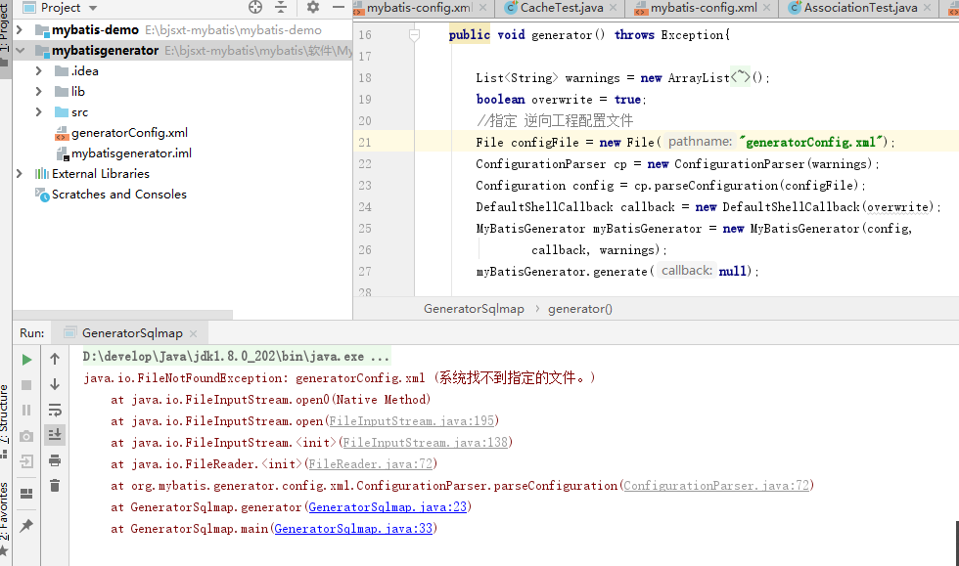Close the AssociationTest.java tab
Viewport: 959px width, 566px height.
click(x=928, y=8)
